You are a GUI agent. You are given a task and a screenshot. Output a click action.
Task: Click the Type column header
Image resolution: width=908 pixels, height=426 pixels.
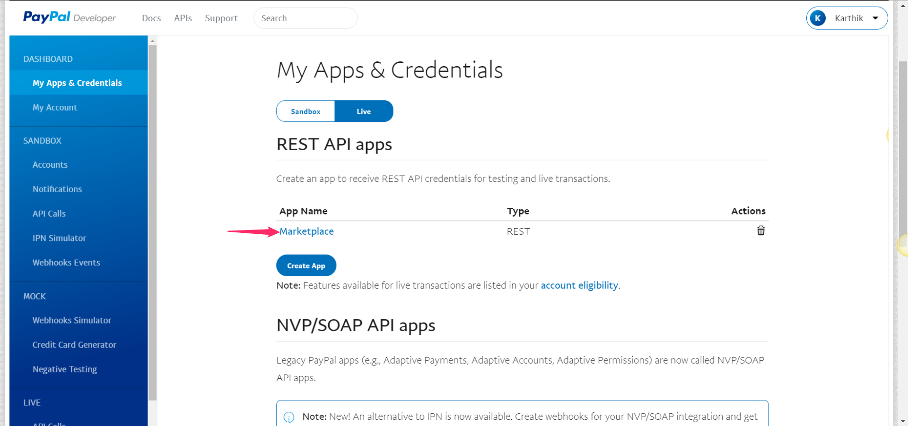pos(518,211)
